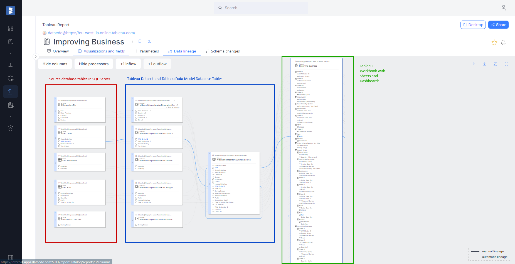Switch to the Overview tab
This screenshot has height=264, width=515.
pos(58,51)
